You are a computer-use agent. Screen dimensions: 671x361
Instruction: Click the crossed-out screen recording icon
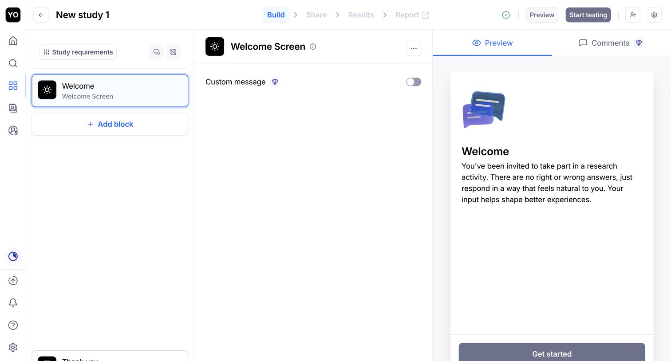pyautogui.click(x=173, y=52)
